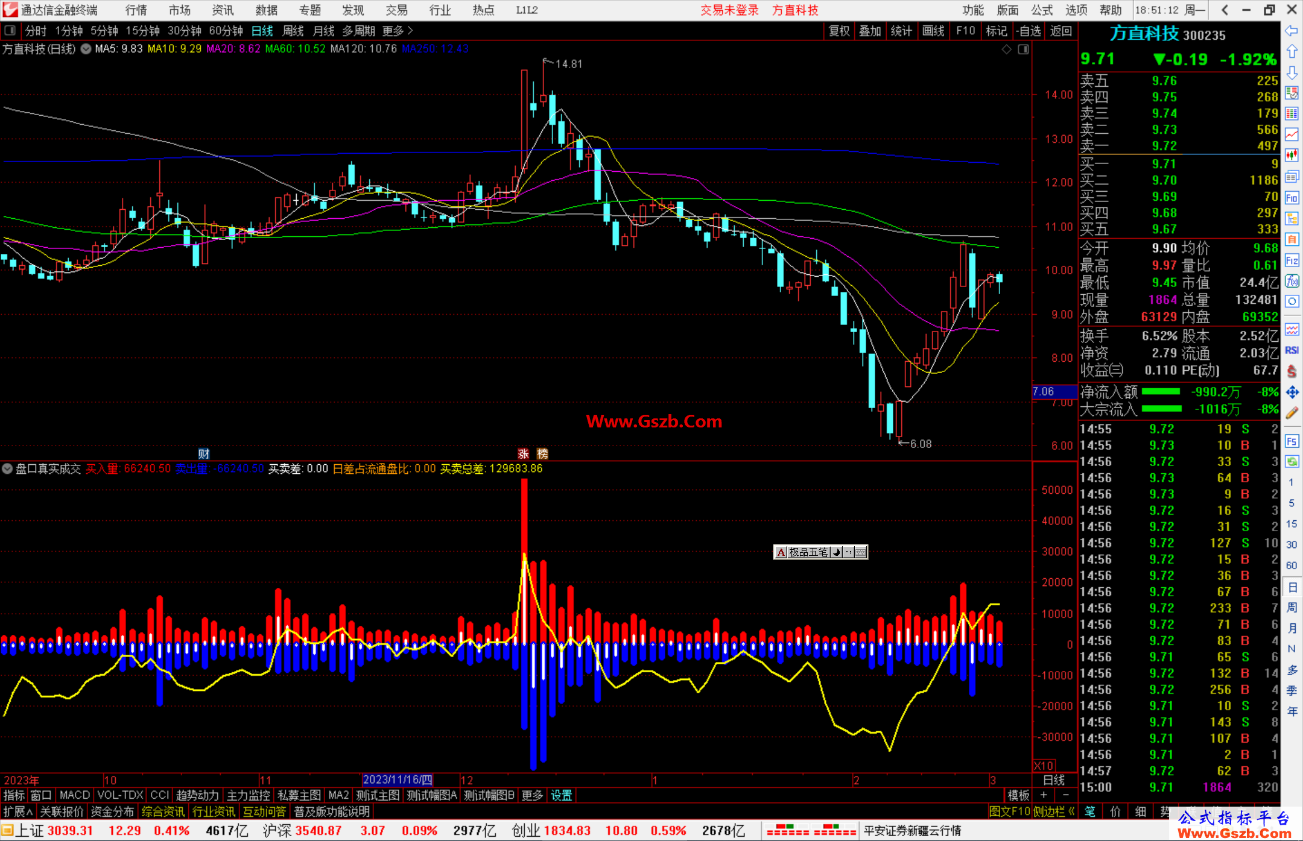Open the 公式 menu
Image resolution: width=1303 pixels, height=841 pixels.
[x=1041, y=10]
